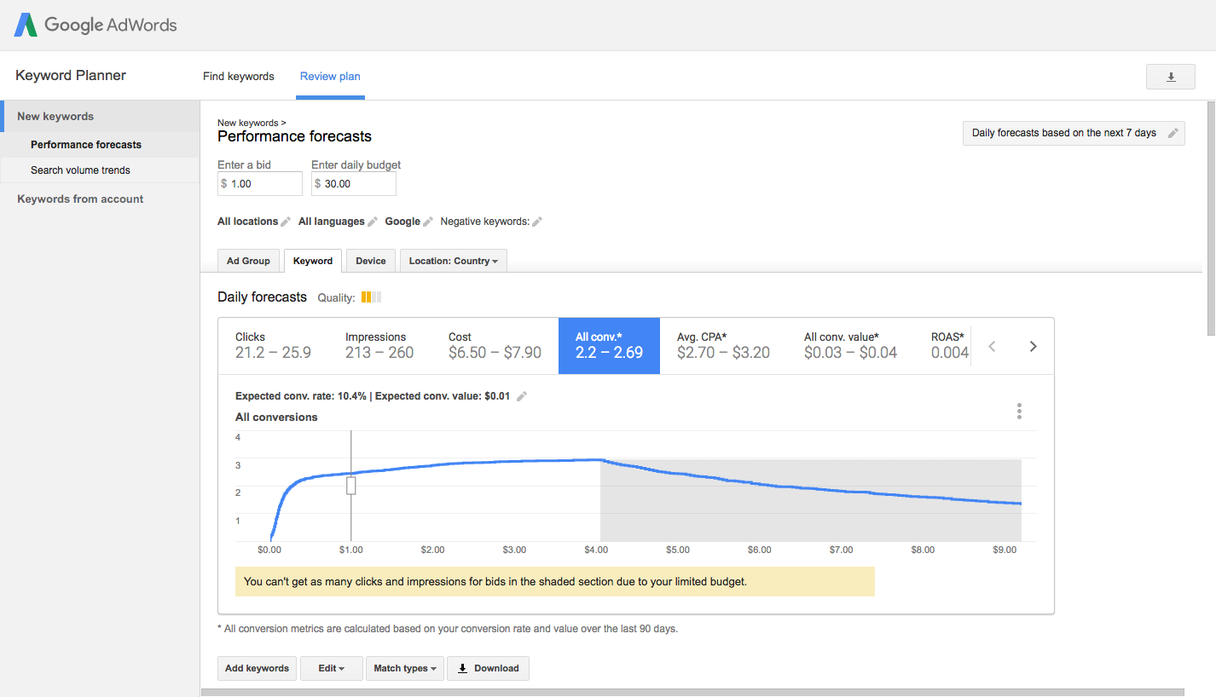Open the chart three-dot options menu
The image size is (1216, 697).
coord(1019,412)
